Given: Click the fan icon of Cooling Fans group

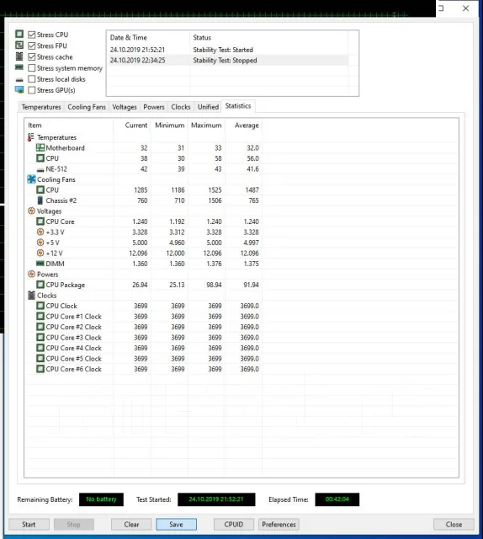Looking at the screenshot, I should [x=31, y=179].
